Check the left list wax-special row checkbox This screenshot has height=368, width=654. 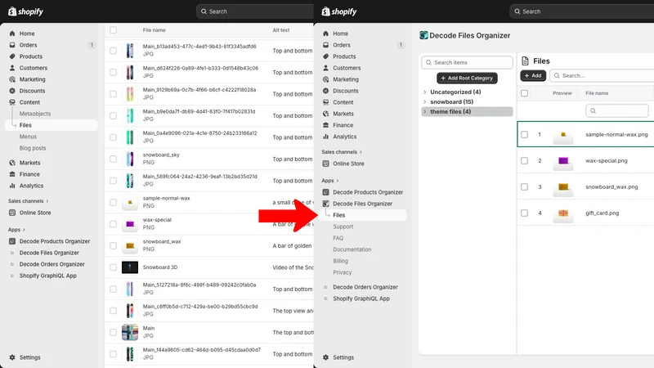click(x=113, y=224)
